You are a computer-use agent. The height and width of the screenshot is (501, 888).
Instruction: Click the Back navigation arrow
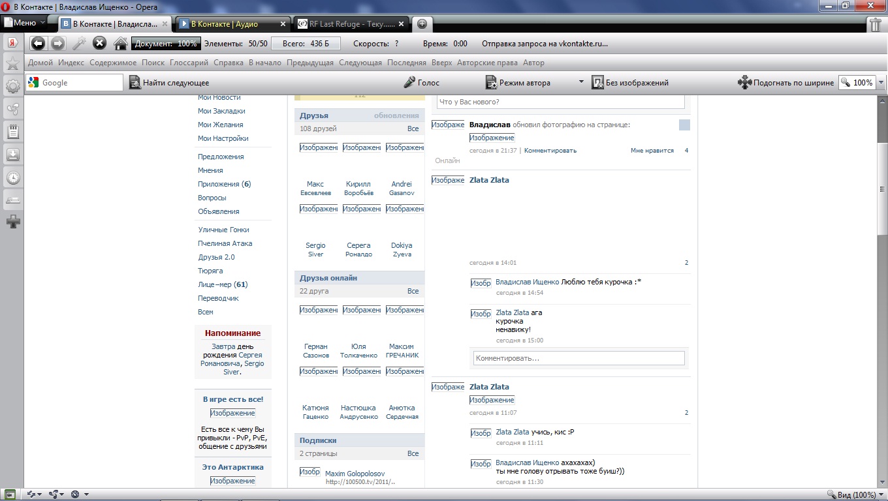[x=39, y=44]
